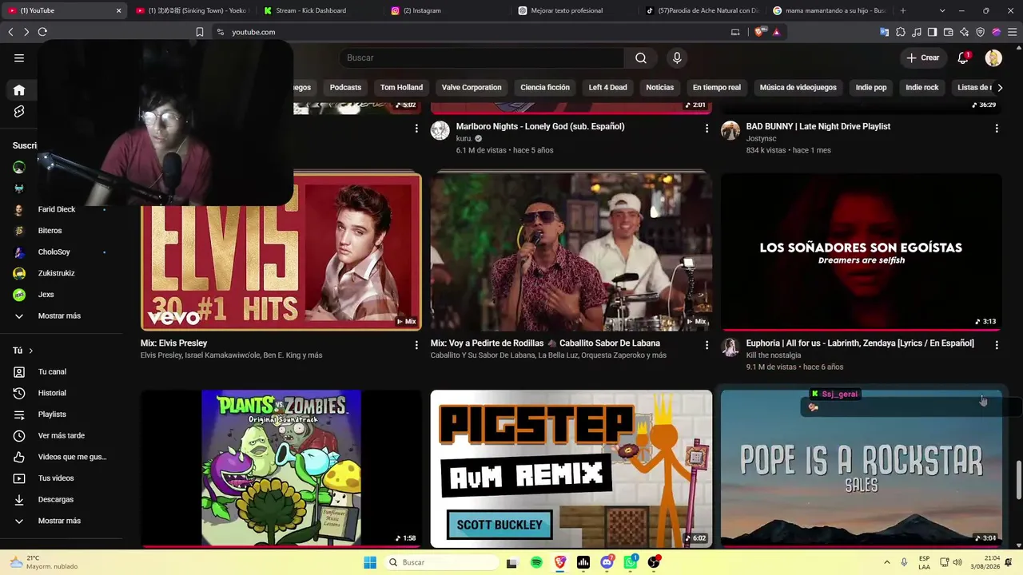Open WhatsApp from the taskbar
Viewport: 1023px width, 575px height.
coord(631,562)
